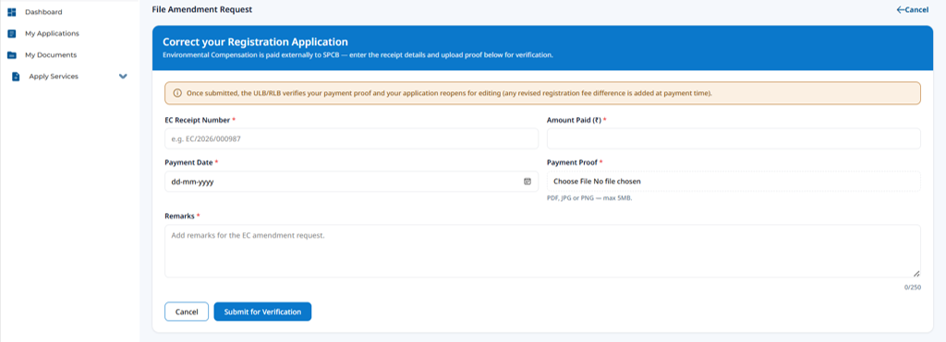
Task: Click the Apply Services document icon
Action: pyautogui.click(x=16, y=77)
